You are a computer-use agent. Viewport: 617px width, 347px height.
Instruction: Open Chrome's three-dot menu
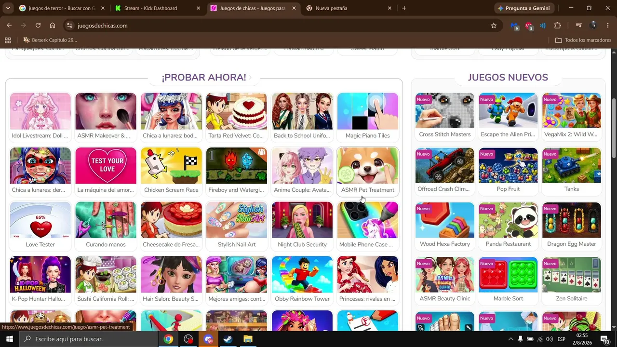pos(607,26)
